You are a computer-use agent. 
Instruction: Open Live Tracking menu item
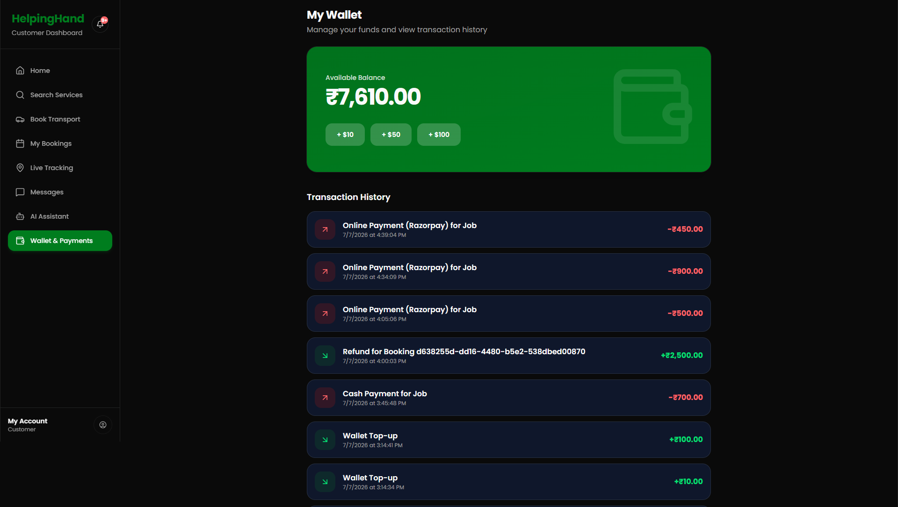point(60,168)
